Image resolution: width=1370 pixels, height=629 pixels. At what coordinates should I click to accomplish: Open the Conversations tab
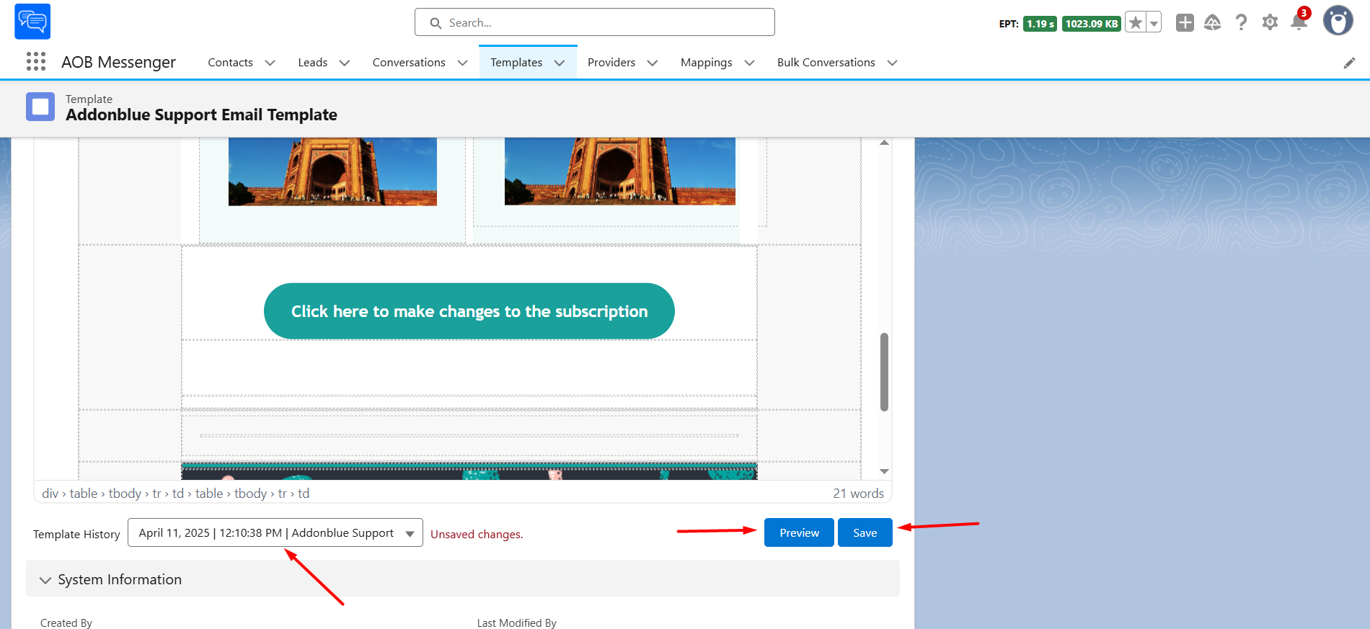[409, 63]
